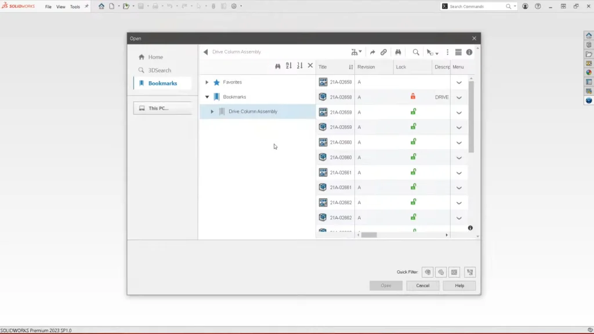This screenshot has width=594, height=334.
Task: Click the Cancel button
Action: click(x=422, y=285)
